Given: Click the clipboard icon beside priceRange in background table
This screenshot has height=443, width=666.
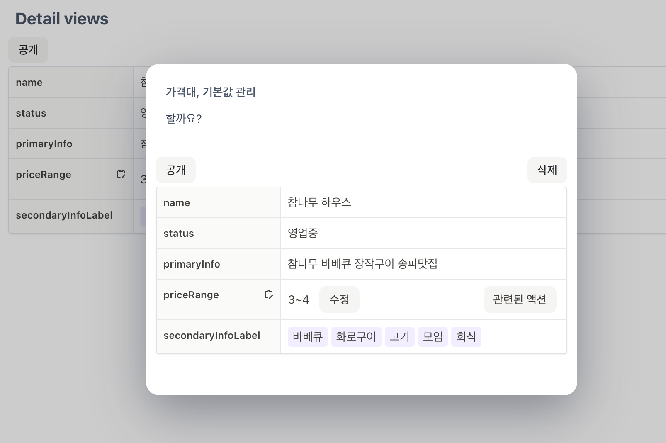Looking at the screenshot, I should click(122, 174).
